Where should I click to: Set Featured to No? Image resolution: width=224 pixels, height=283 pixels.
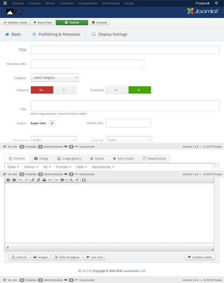42,90
